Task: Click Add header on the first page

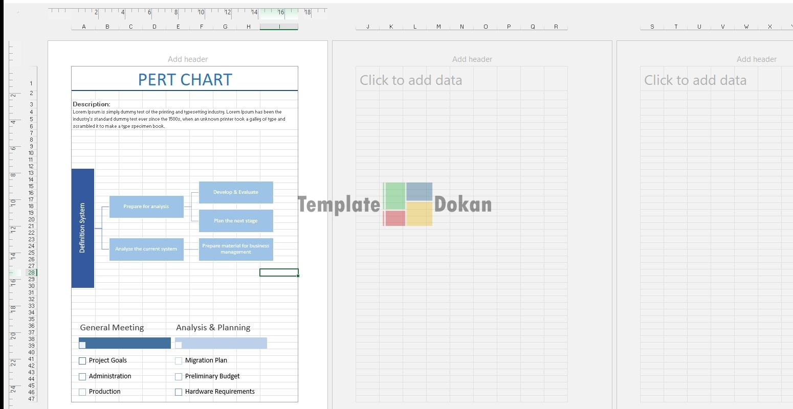Action: (188, 59)
